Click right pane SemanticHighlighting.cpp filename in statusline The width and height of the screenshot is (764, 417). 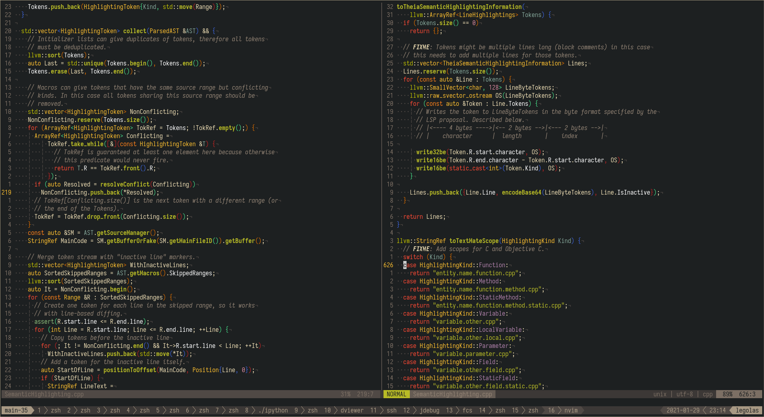pyautogui.click(x=452, y=394)
